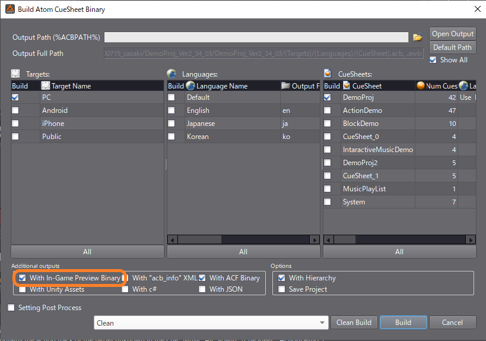The width and height of the screenshot is (486, 341).
Task: Check the System cuesheet build checkbox
Action: (x=328, y=201)
